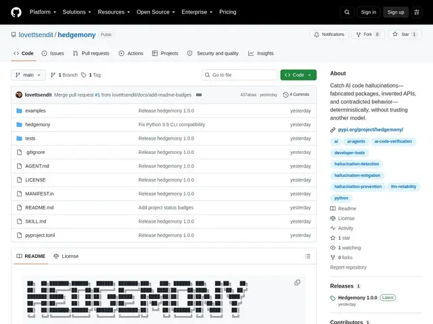Switch to the Pull requests tab
The image size is (433, 324).
[91, 53]
